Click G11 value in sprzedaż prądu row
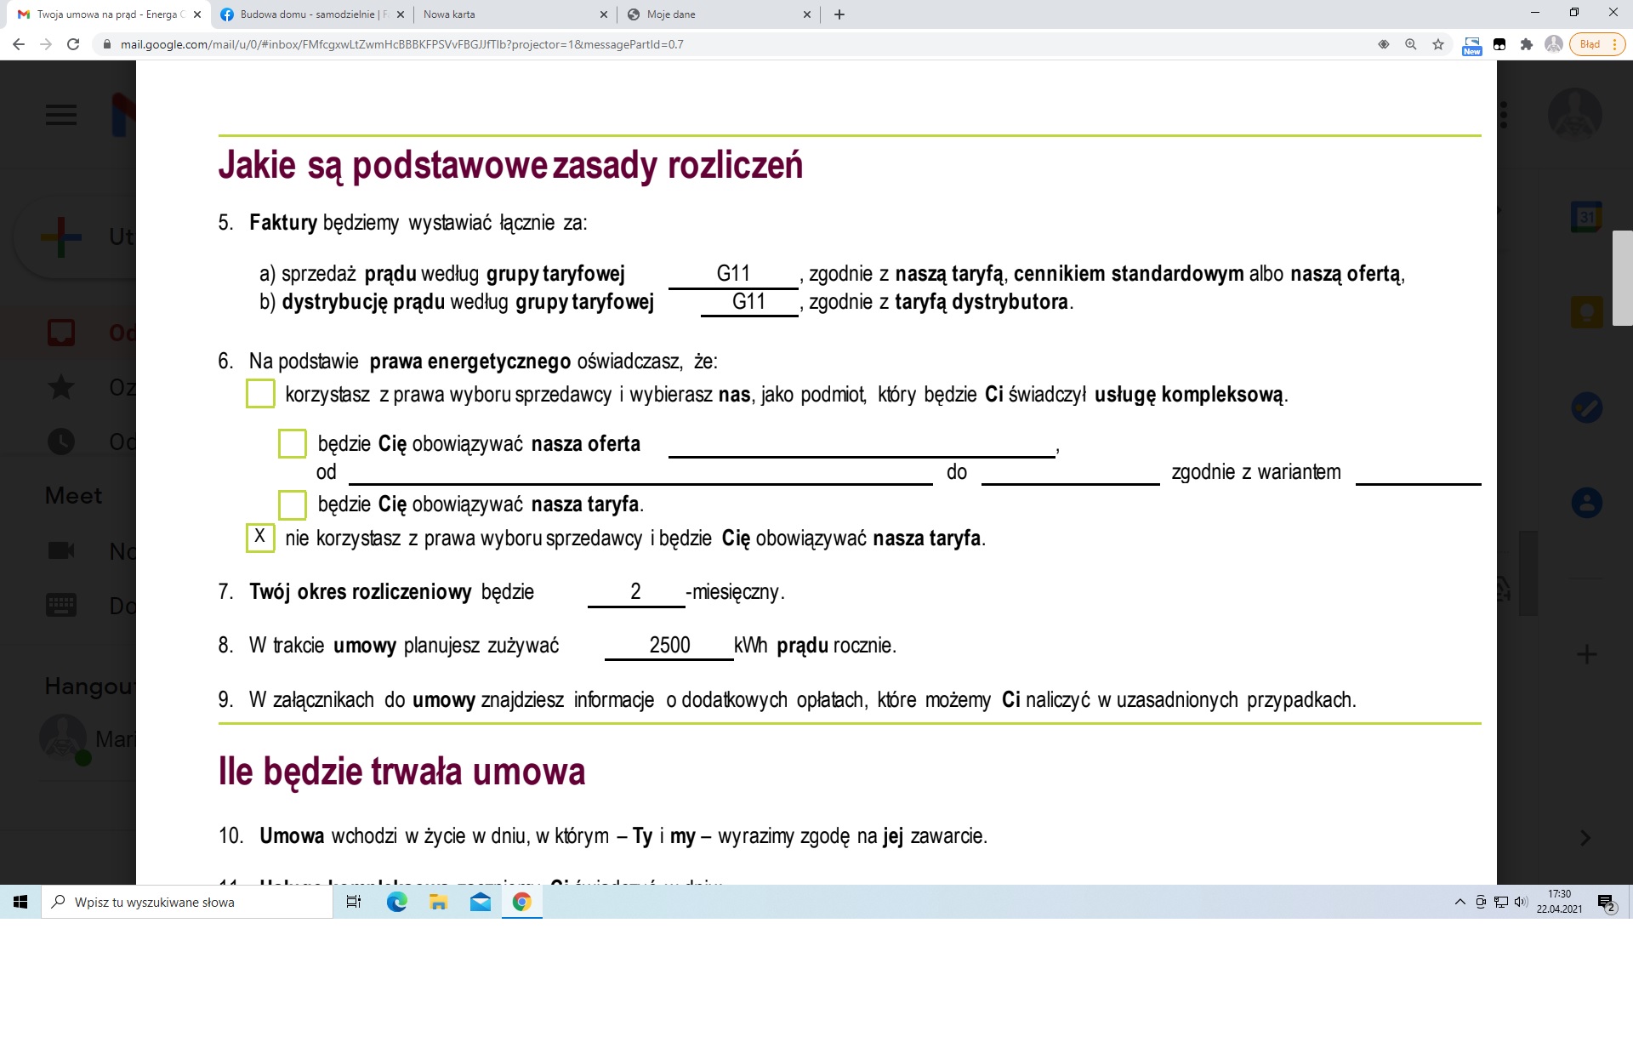Image resolution: width=1633 pixels, height=1037 pixels. tap(733, 273)
